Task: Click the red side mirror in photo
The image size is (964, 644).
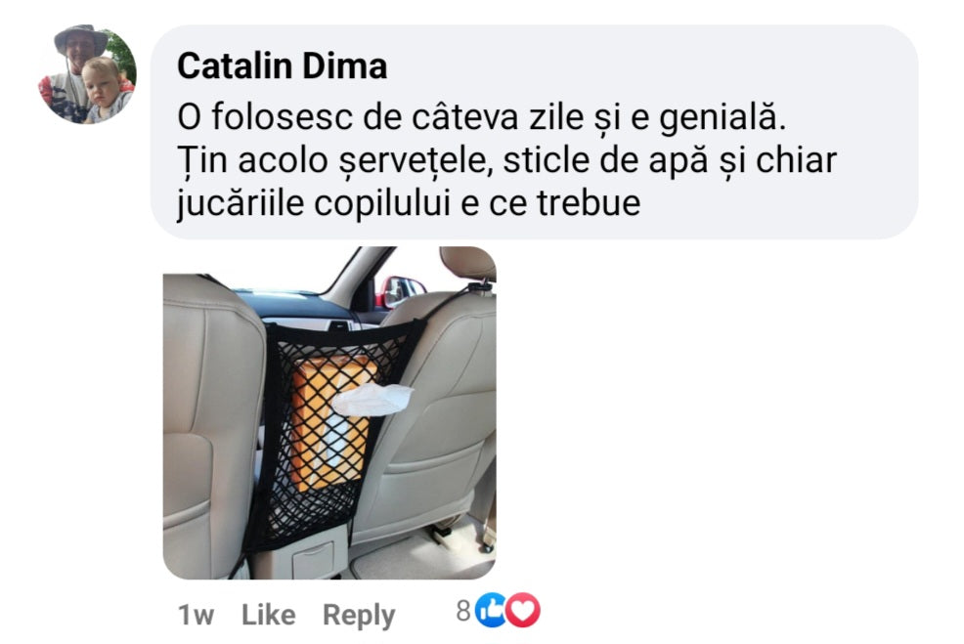Action: pyautogui.click(x=400, y=290)
